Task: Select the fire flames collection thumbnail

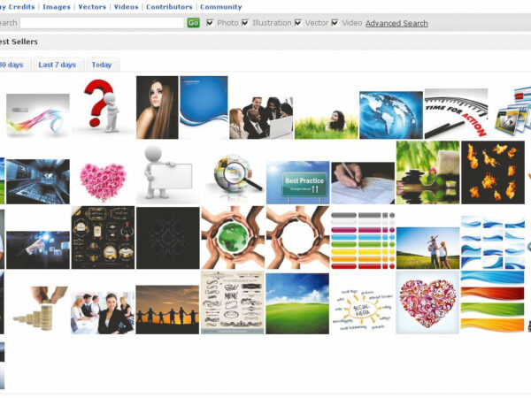Action: [x=492, y=172]
